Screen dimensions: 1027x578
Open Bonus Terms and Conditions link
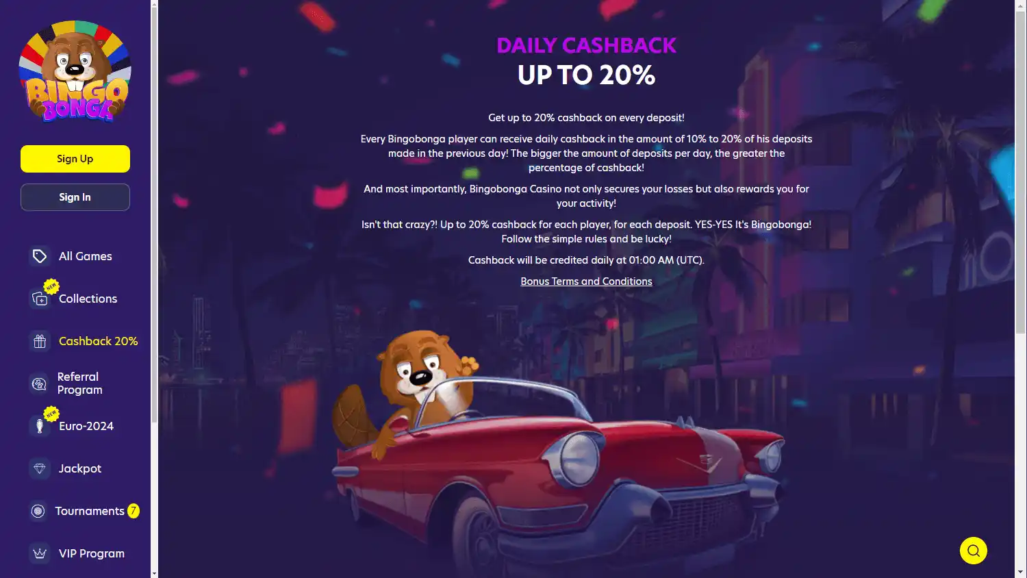click(x=586, y=281)
